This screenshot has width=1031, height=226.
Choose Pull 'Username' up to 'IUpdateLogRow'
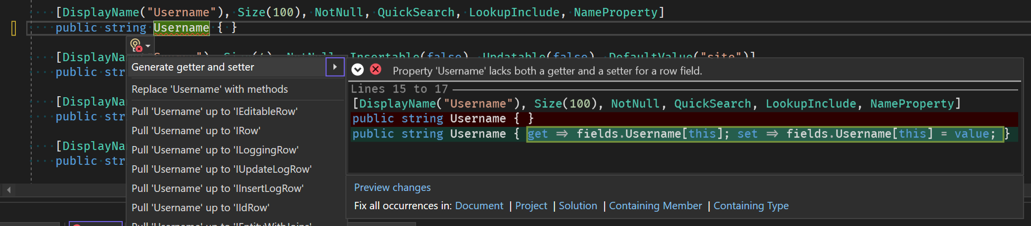[222, 169]
